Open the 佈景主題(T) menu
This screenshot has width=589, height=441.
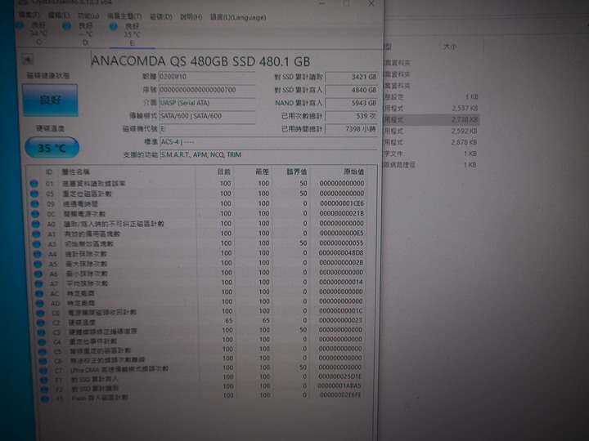click(x=124, y=16)
